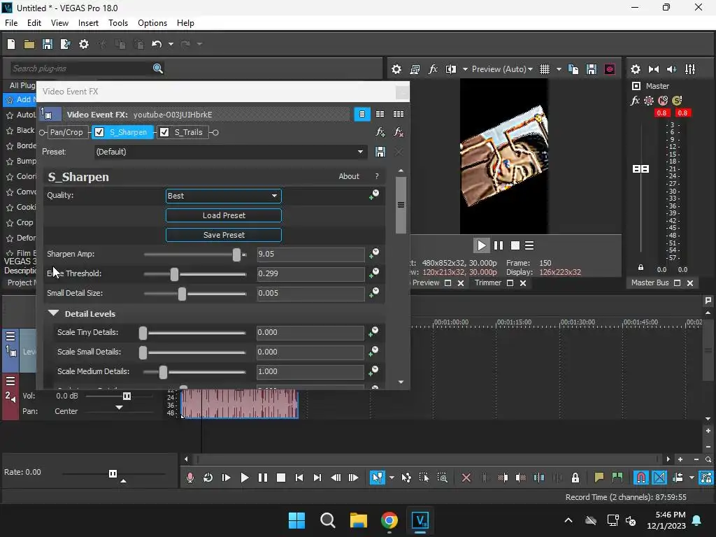This screenshot has height=537, width=716.
Task: Toggle Normal Edit Tool in transport bar
Action: [x=377, y=478]
